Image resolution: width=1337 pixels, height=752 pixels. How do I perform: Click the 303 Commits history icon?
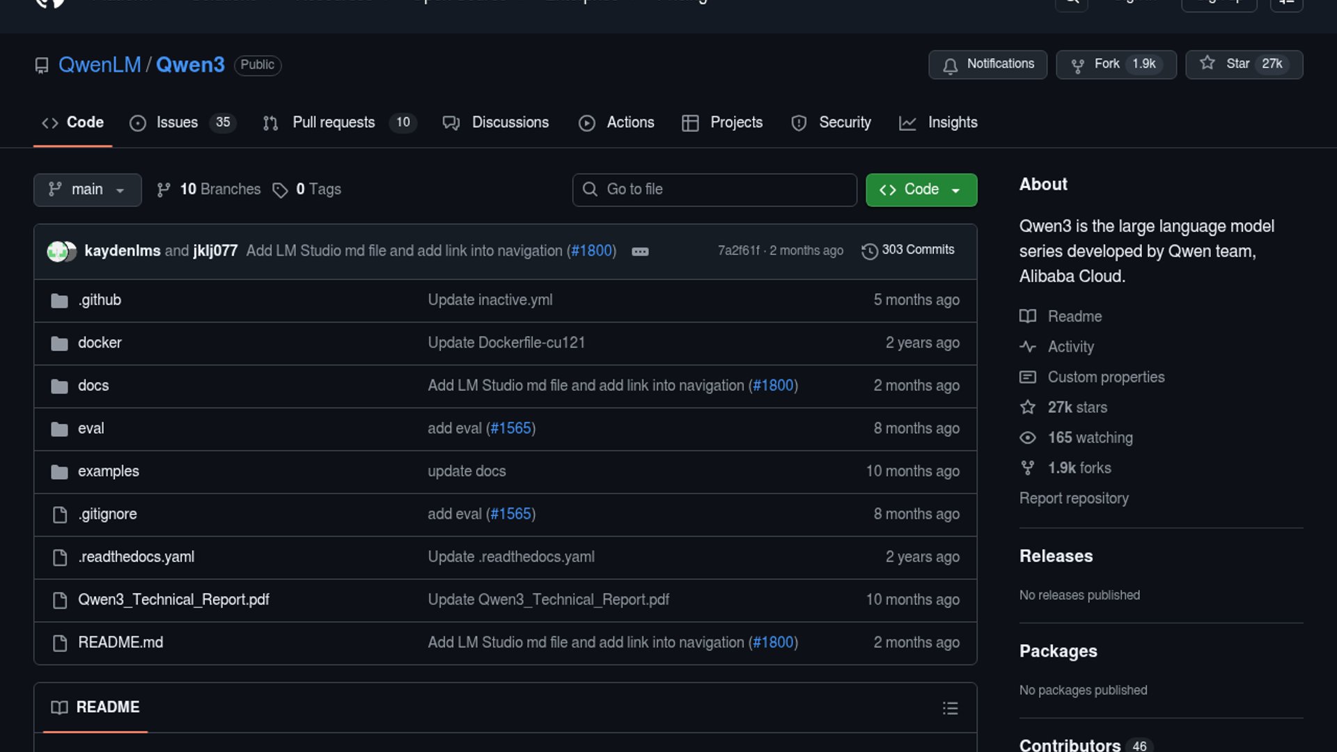click(x=869, y=251)
